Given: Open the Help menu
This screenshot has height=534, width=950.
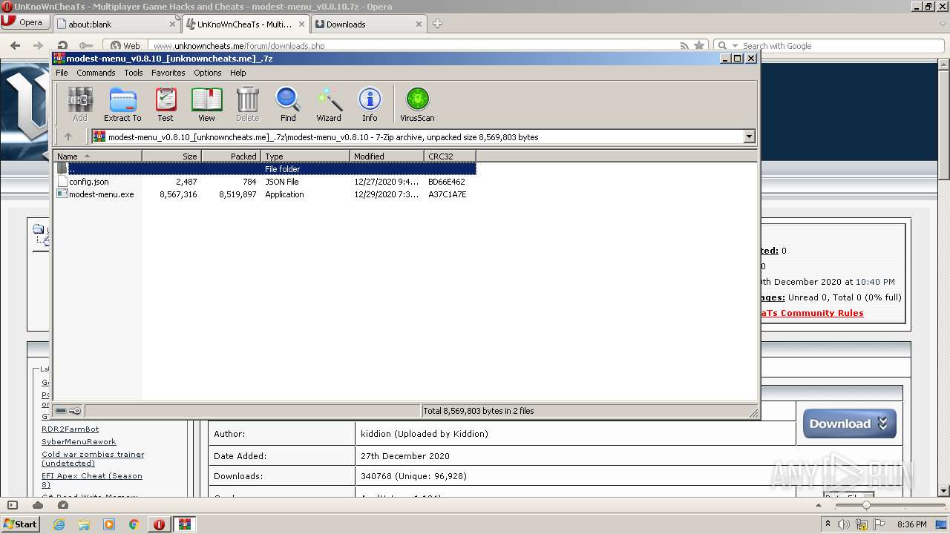Looking at the screenshot, I should (238, 73).
